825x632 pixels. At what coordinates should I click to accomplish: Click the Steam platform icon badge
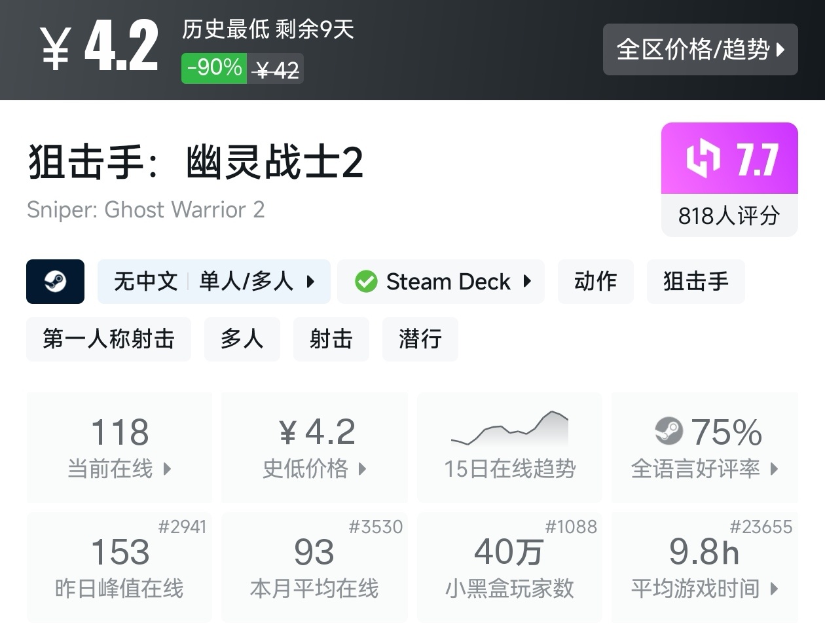coord(55,282)
